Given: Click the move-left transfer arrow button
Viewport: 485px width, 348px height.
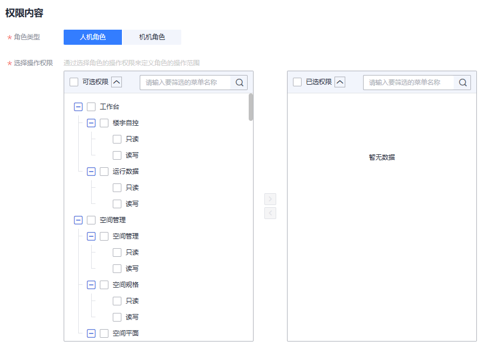Looking at the screenshot, I should [270, 213].
